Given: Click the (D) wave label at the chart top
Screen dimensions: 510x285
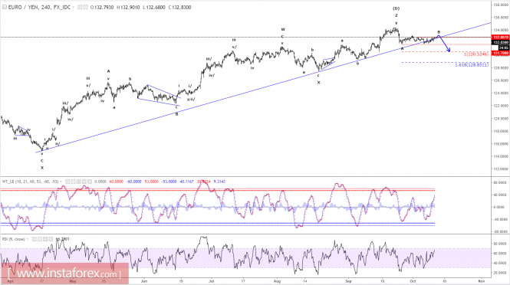Looking at the screenshot, I should 396,8.
